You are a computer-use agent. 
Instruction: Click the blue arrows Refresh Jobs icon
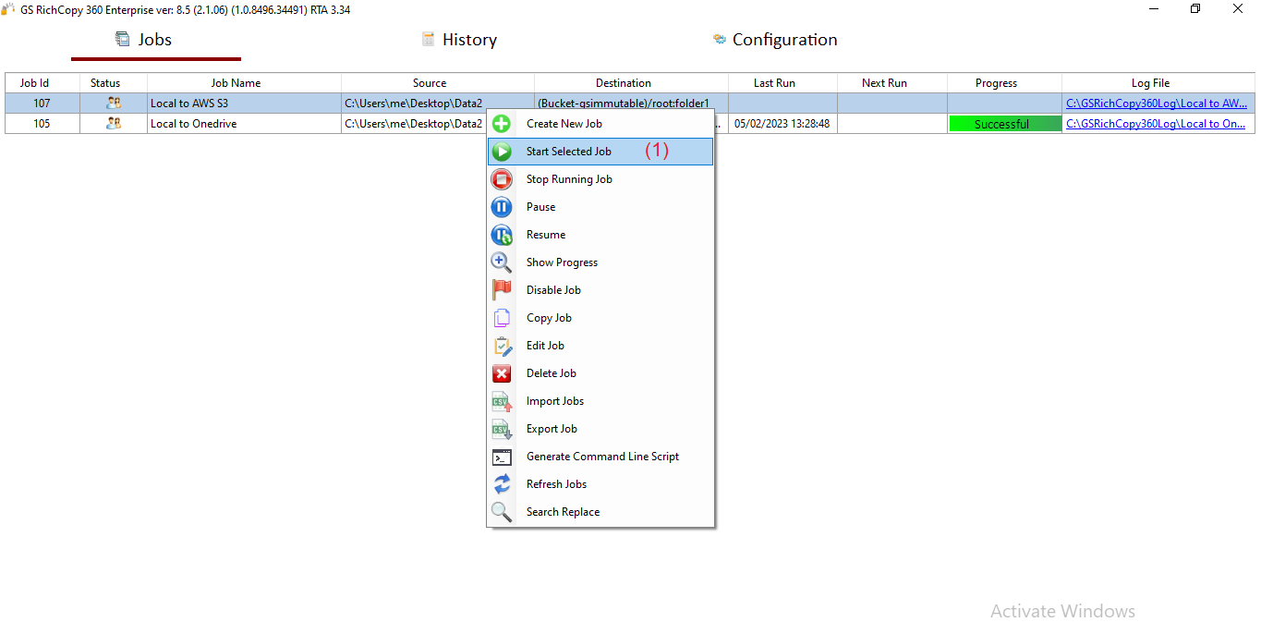[x=502, y=484]
